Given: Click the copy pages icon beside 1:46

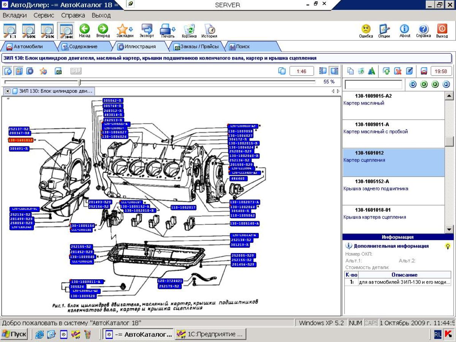Looking at the screenshot, I should point(282,71).
